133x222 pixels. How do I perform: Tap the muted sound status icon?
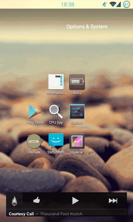pyautogui.click(x=105, y=4)
